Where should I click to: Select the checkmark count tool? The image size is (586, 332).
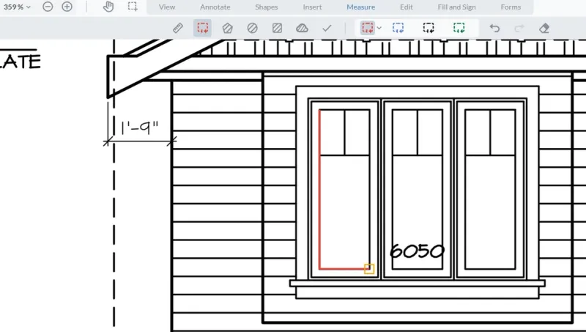(327, 28)
